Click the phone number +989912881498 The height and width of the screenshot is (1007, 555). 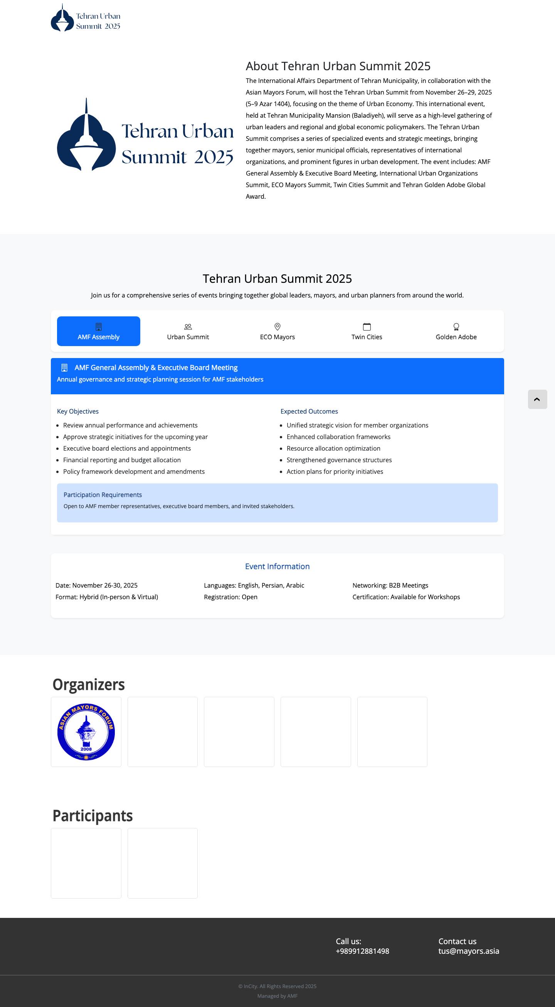362,951
